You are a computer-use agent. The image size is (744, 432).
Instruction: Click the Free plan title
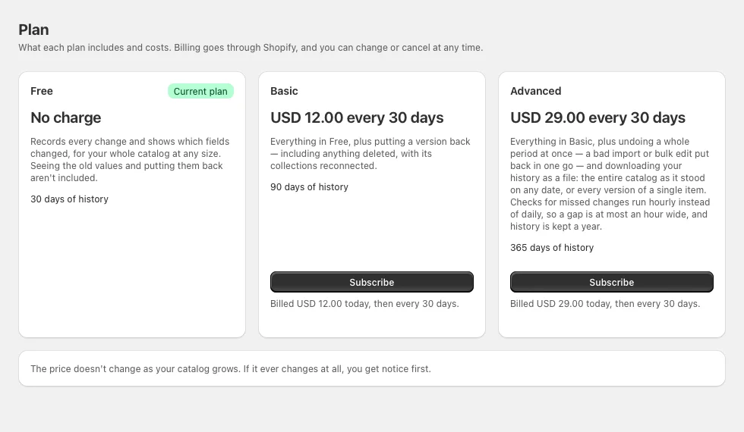[42, 91]
